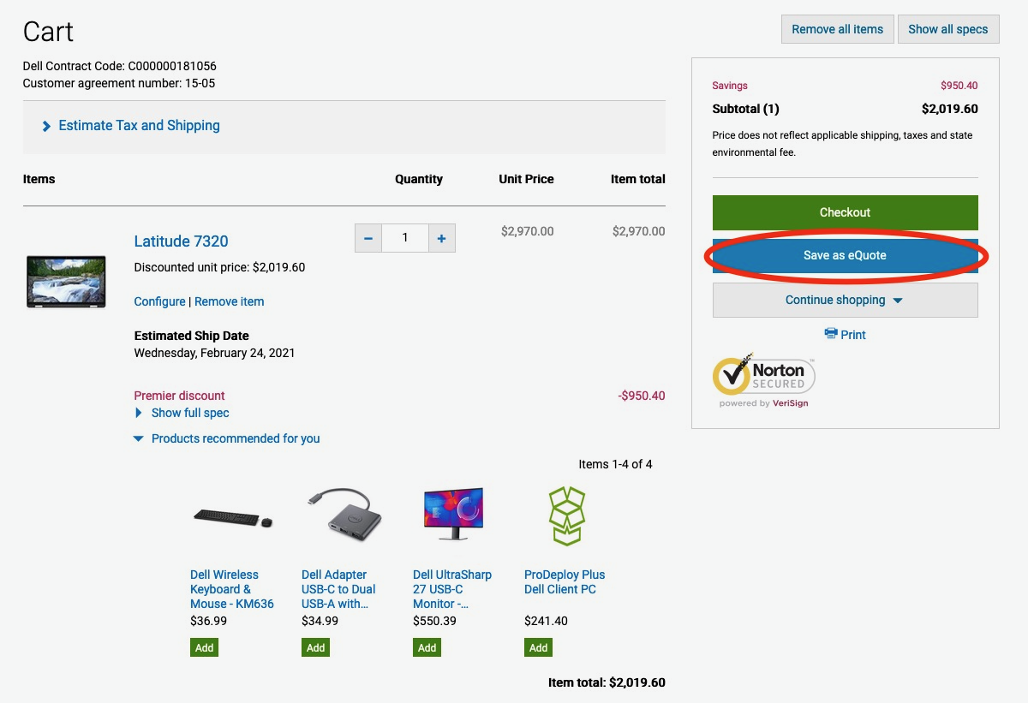This screenshot has height=703, width=1028.
Task: Click the $34.99 adapter price
Action: coord(320,621)
